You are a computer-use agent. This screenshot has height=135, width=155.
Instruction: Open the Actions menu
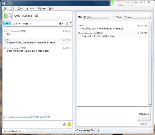tap(30, 8)
